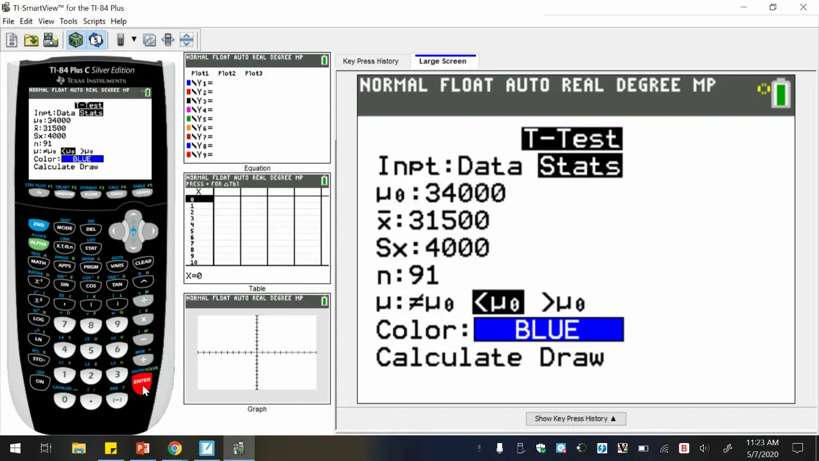Image resolution: width=819 pixels, height=461 pixels.
Task: Open the Tools menu
Action: [68, 21]
